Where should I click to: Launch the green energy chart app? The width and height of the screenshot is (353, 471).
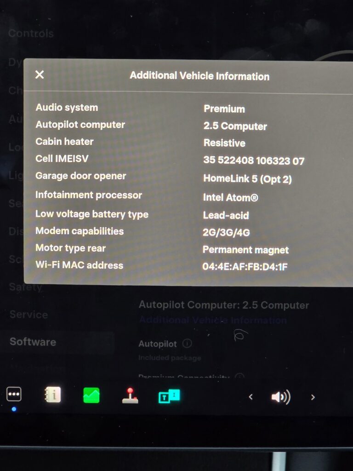click(x=91, y=395)
